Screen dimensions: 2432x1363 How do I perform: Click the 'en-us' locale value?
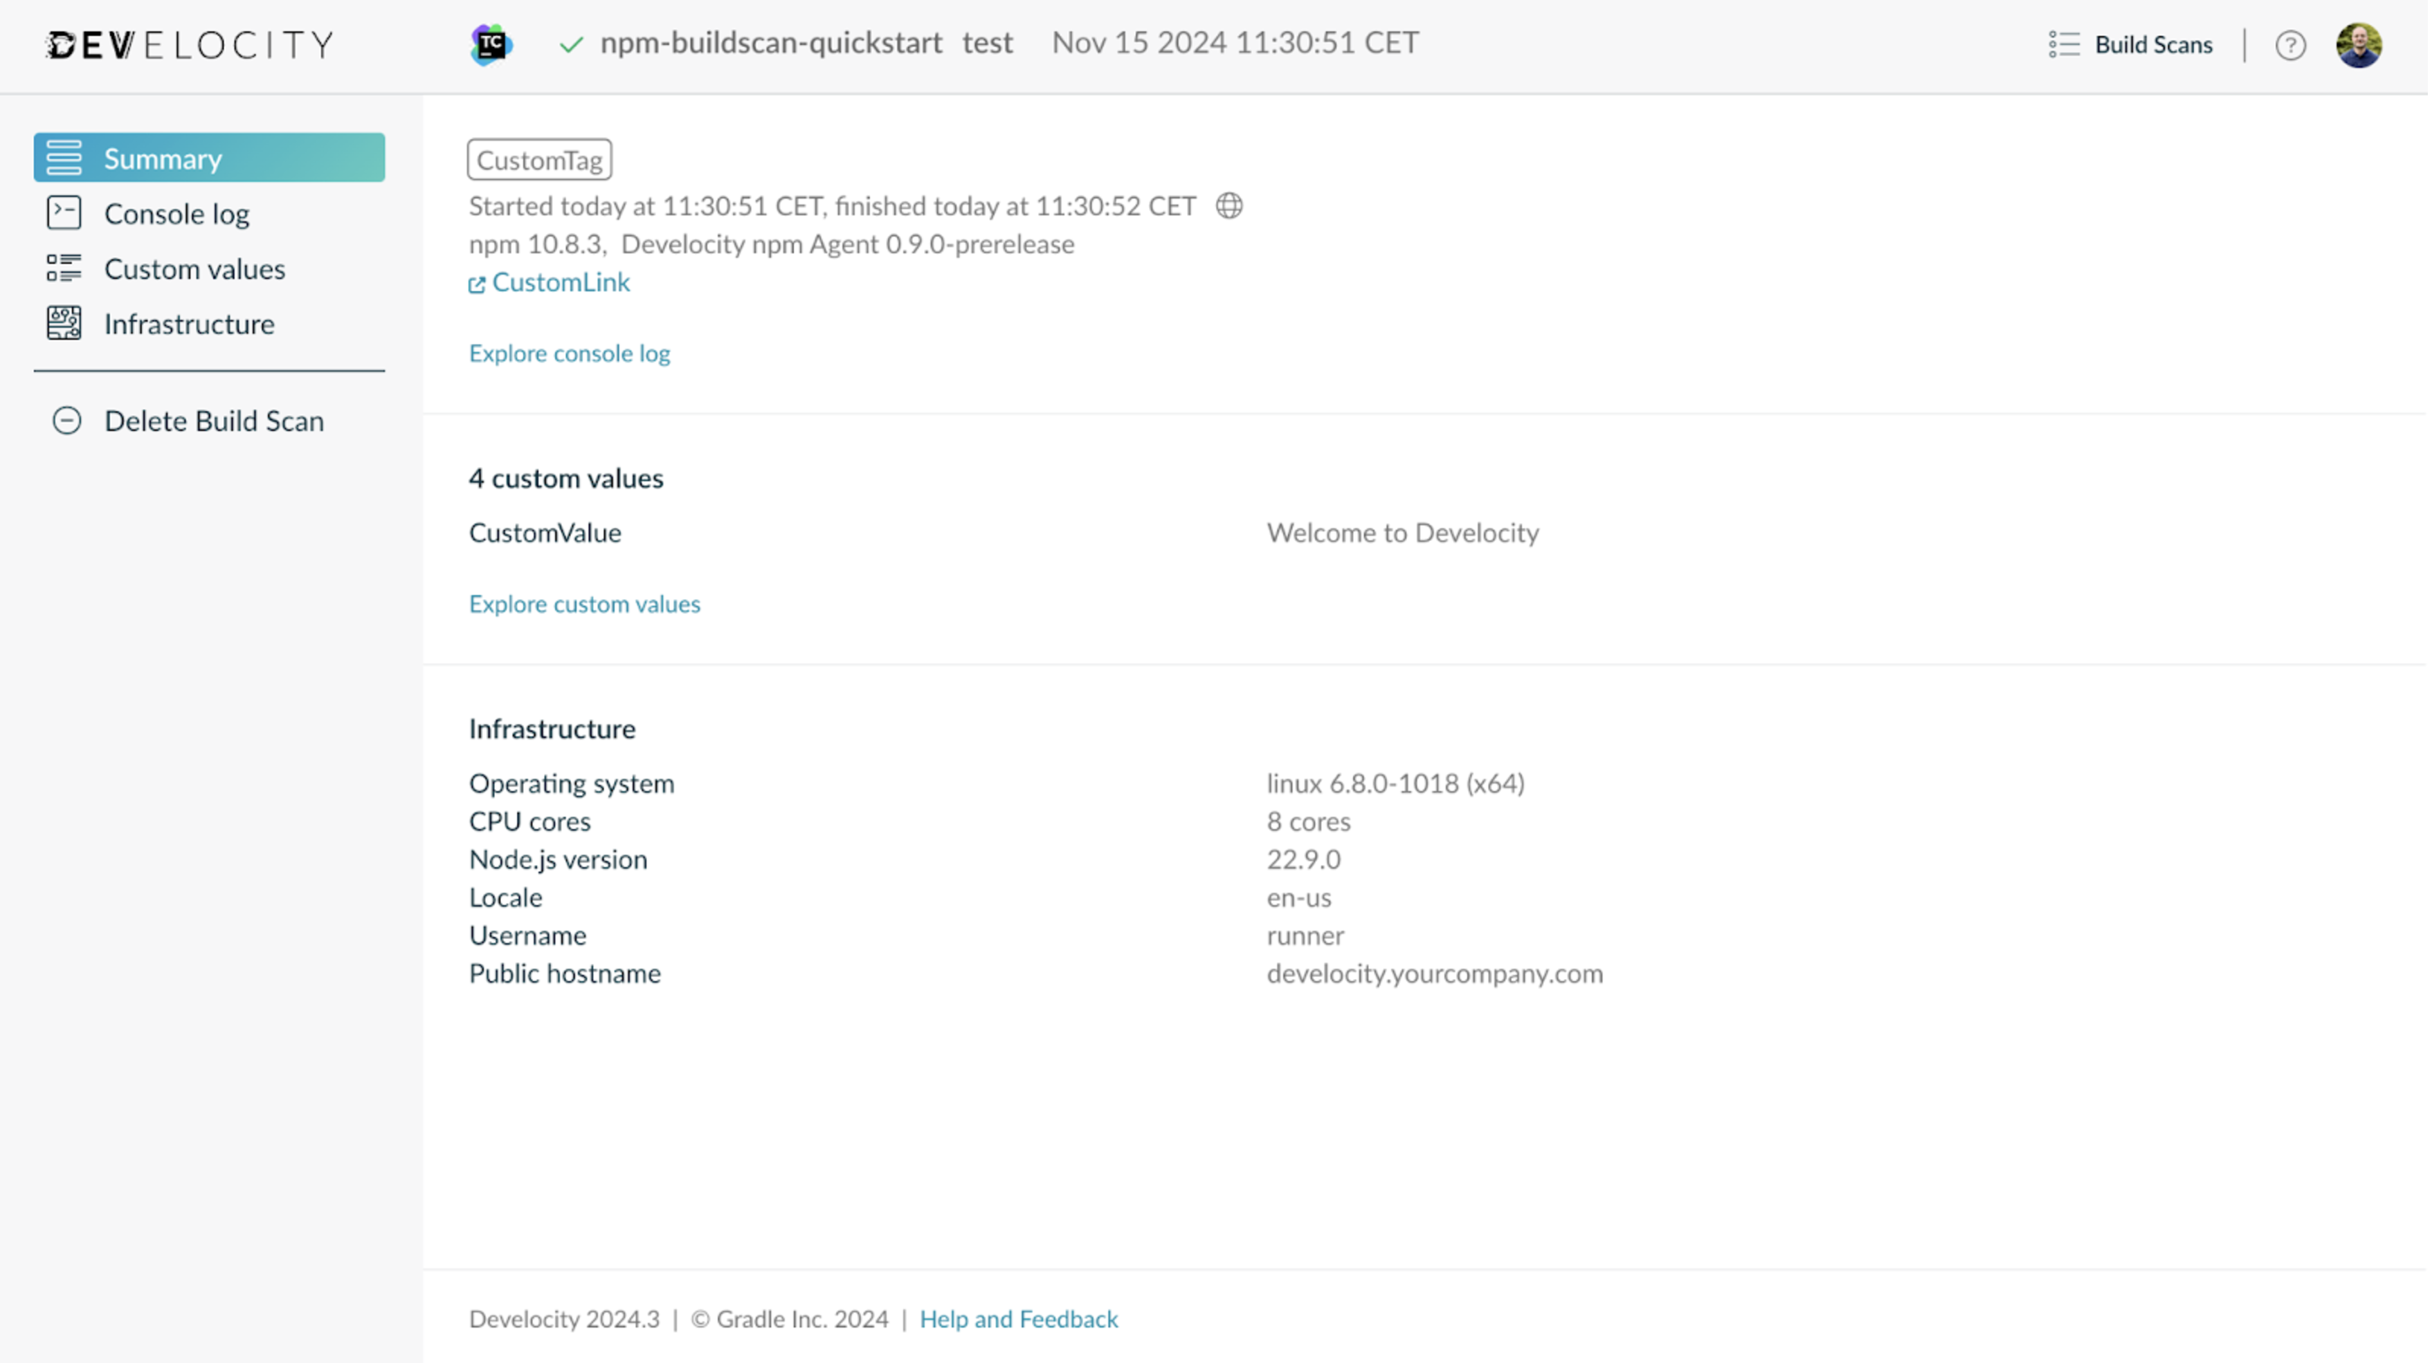point(1299,897)
